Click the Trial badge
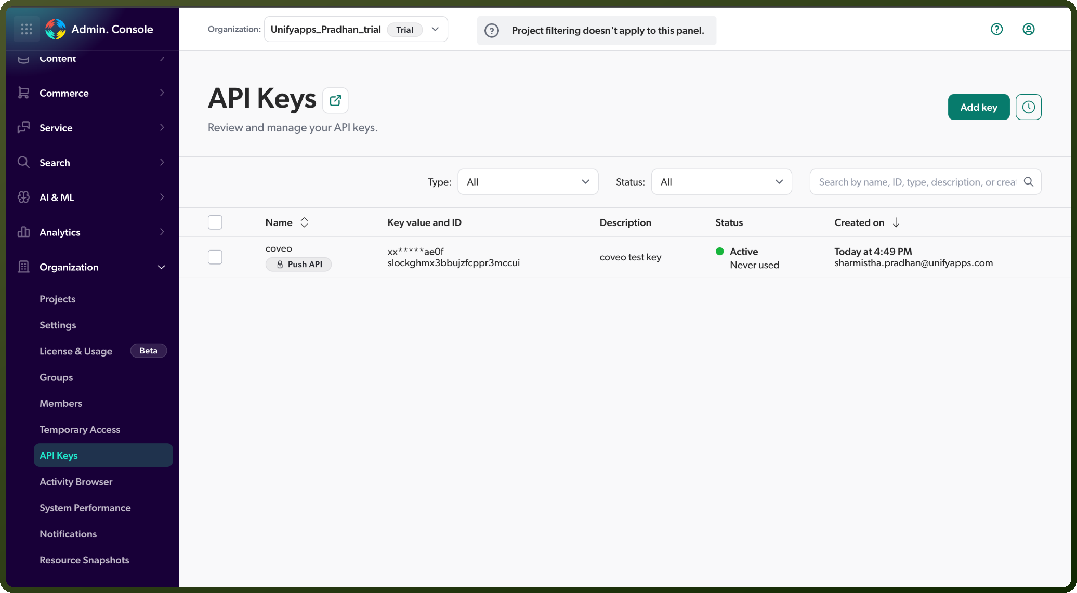The width and height of the screenshot is (1077, 593). coord(404,30)
